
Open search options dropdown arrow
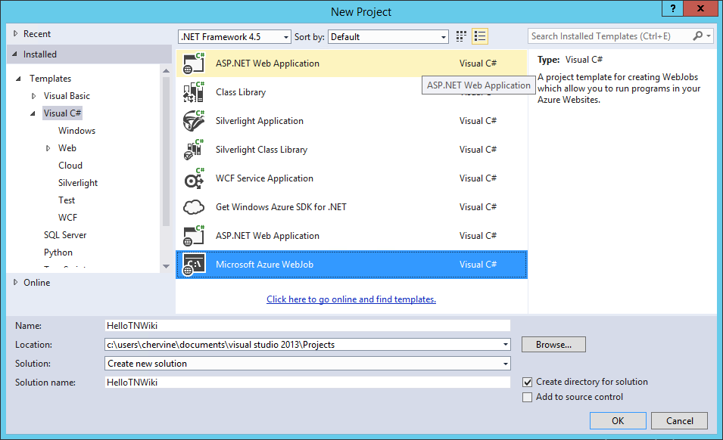point(709,36)
